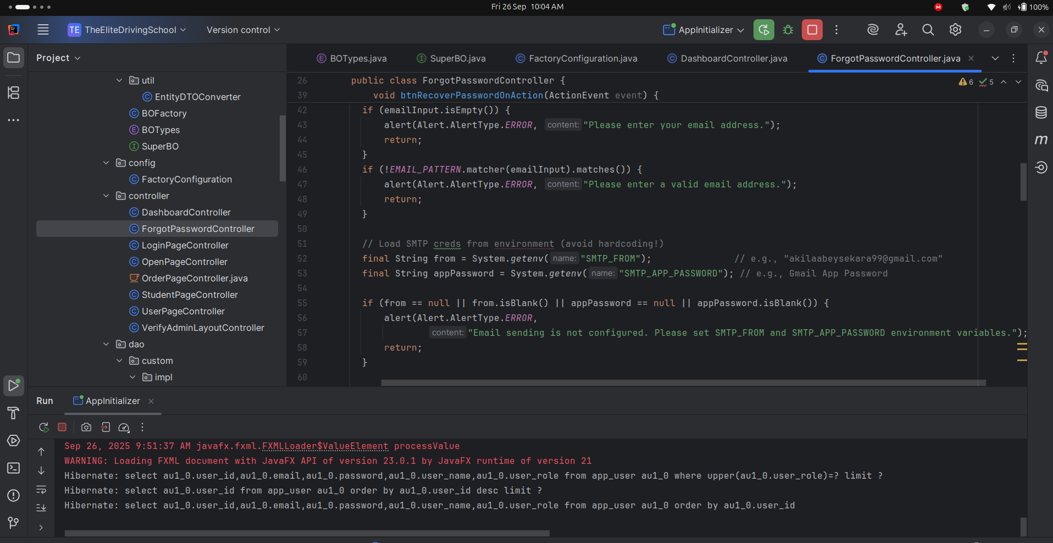This screenshot has width=1053, height=543.
Task: Click the Debug AppInitializer bug icon
Action: [x=788, y=30]
